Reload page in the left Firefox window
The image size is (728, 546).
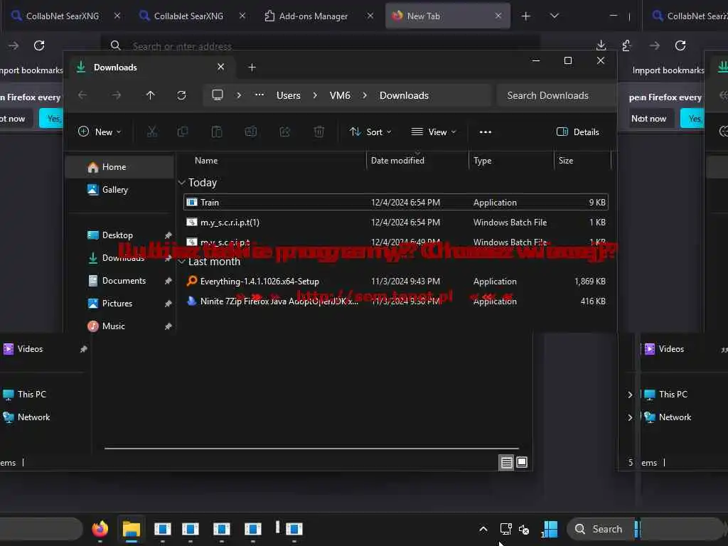(39, 45)
